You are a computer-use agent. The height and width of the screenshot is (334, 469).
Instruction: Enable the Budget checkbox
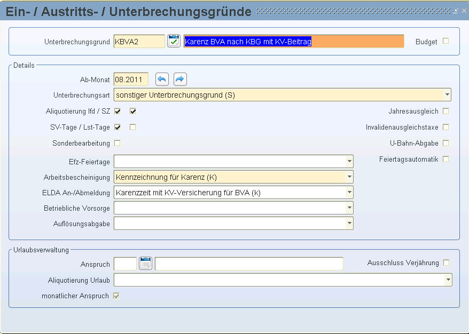[445, 42]
